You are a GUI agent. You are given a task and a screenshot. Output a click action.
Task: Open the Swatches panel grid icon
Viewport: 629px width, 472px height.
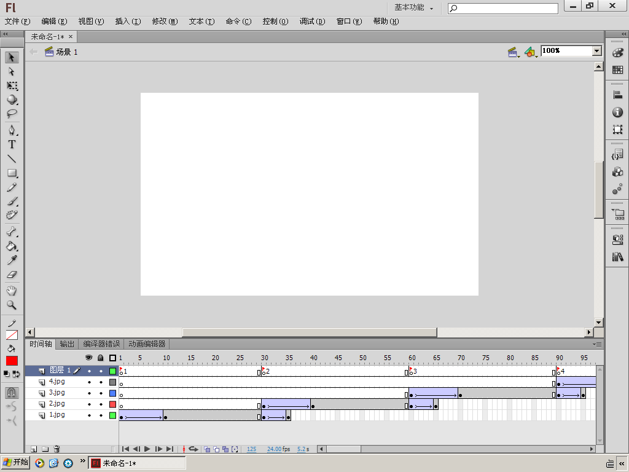(617, 70)
